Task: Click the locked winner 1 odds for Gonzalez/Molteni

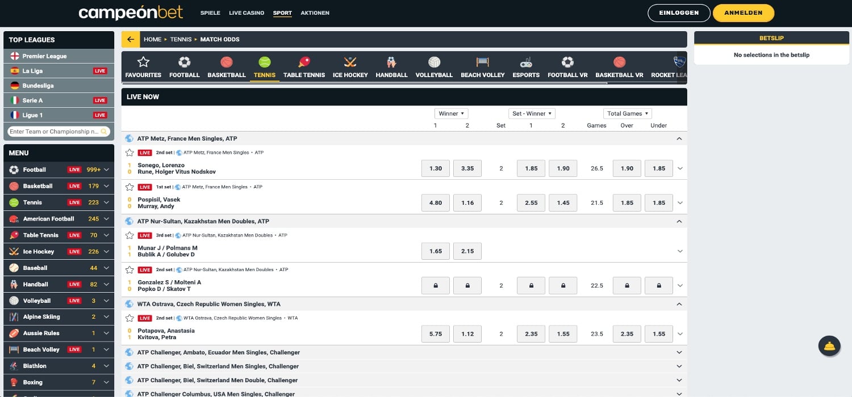Action: (436, 286)
